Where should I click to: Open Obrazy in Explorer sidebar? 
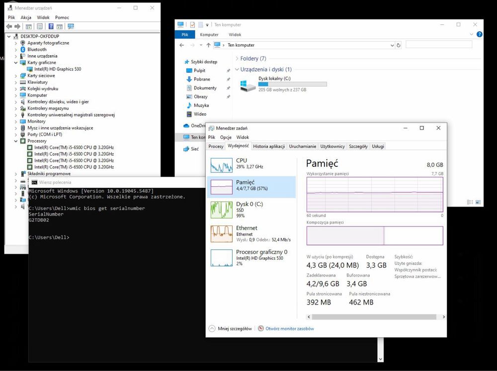click(x=201, y=97)
